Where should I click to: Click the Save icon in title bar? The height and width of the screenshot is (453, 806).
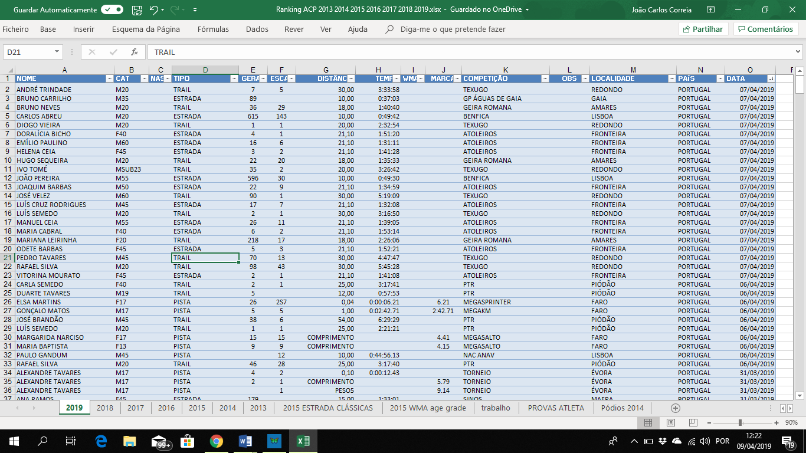(137, 10)
